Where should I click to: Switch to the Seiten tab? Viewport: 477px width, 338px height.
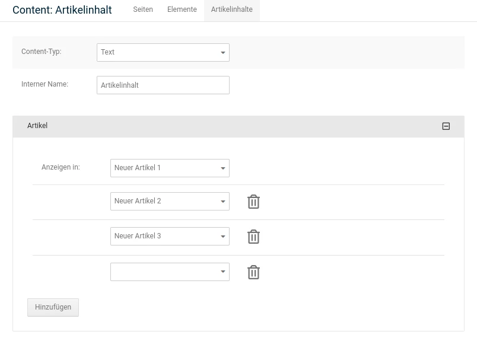pos(143,10)
